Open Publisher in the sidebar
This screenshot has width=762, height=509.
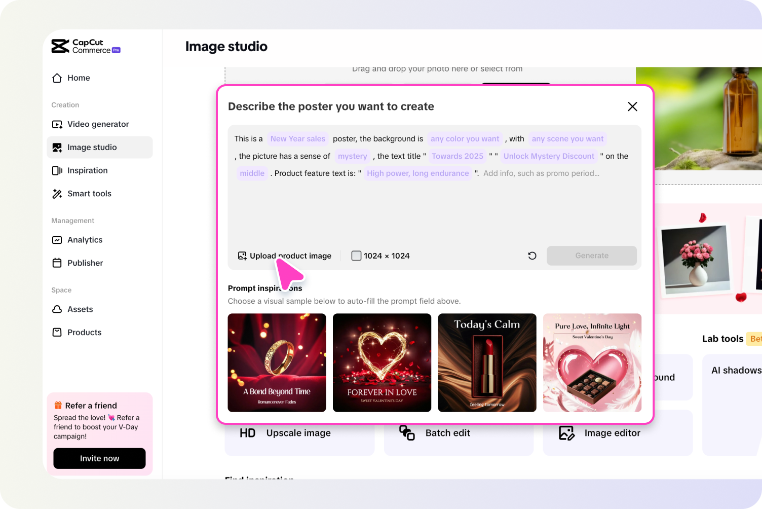(x=100, y=263)
